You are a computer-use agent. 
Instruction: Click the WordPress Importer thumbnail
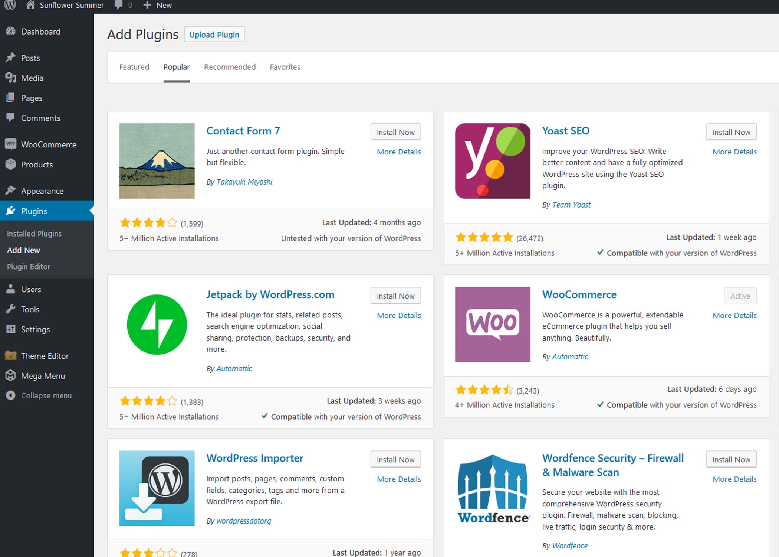pyautogui.click(x=157, y=488)
